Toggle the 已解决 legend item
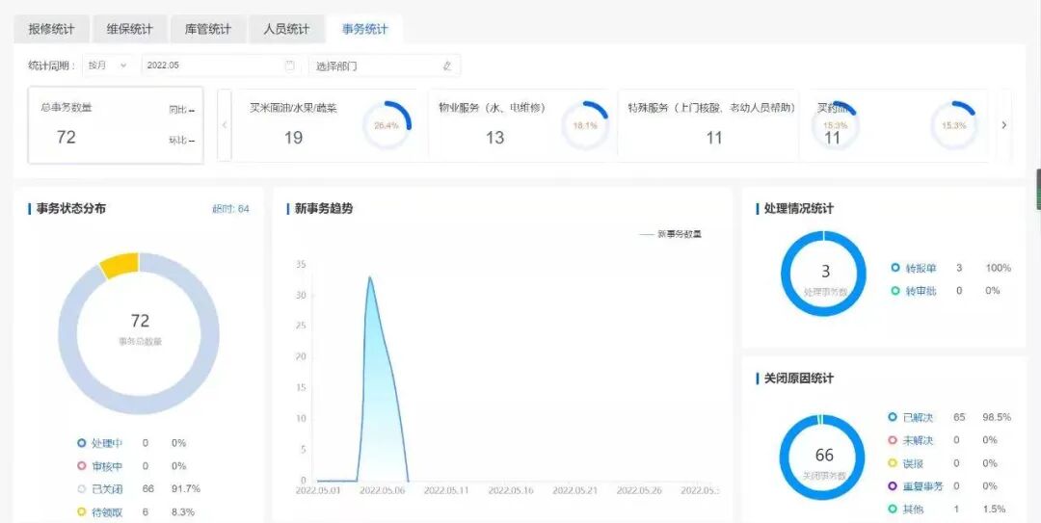The height and width of the screenshot is (523, 1041). 911,417
